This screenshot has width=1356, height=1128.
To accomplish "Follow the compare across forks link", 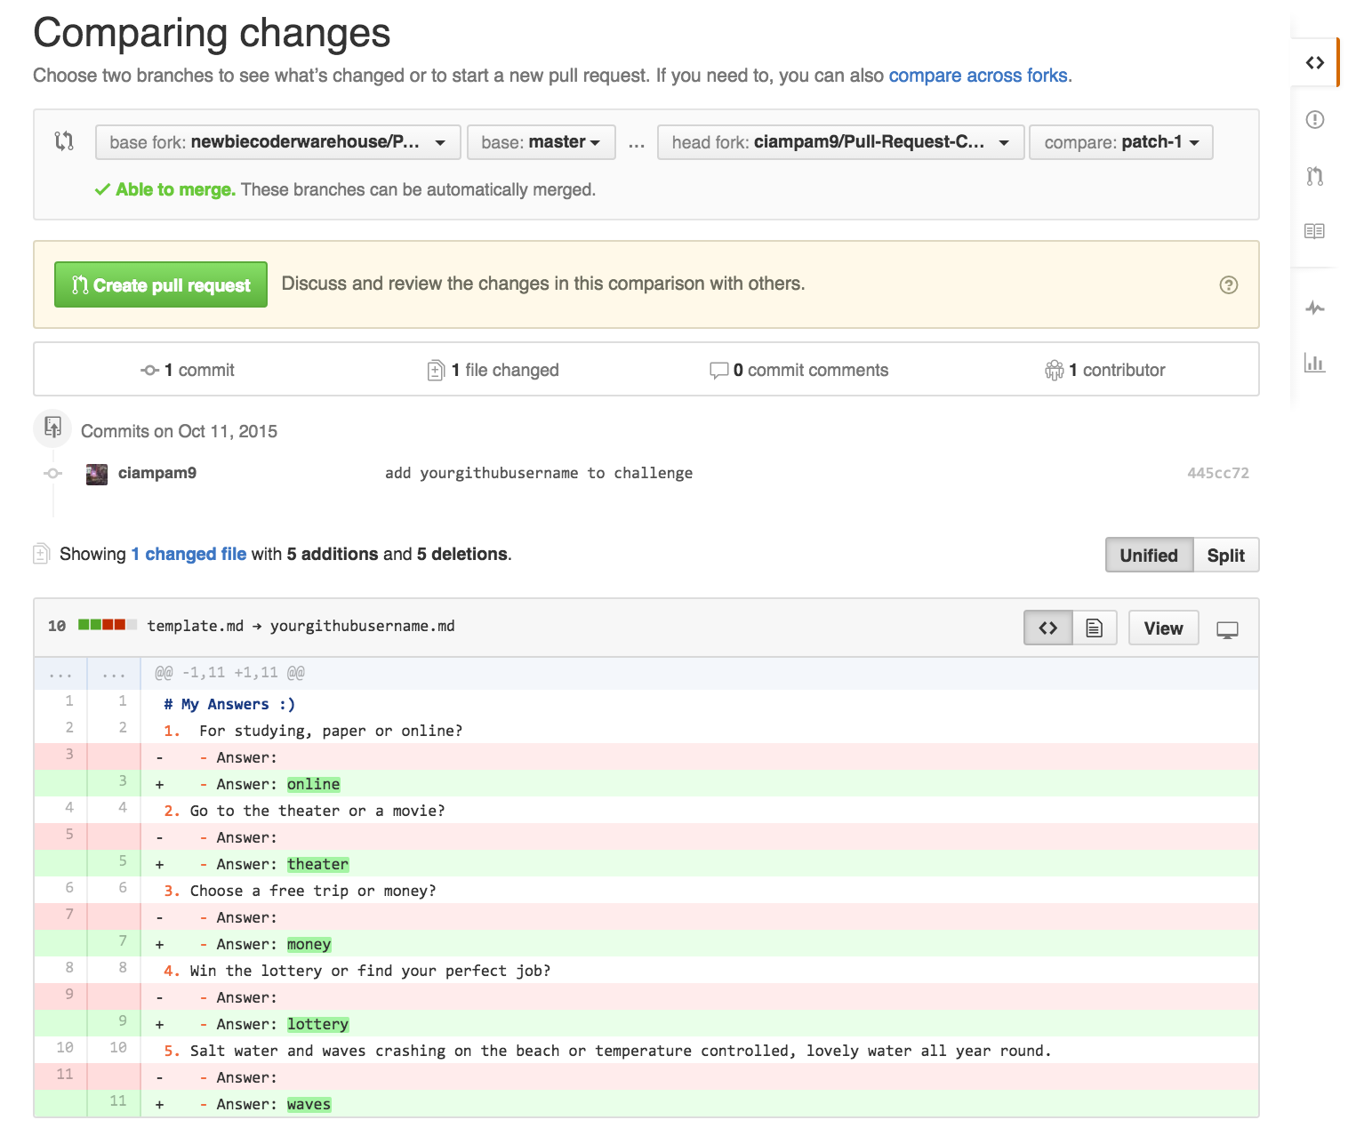I will [978, 76].
